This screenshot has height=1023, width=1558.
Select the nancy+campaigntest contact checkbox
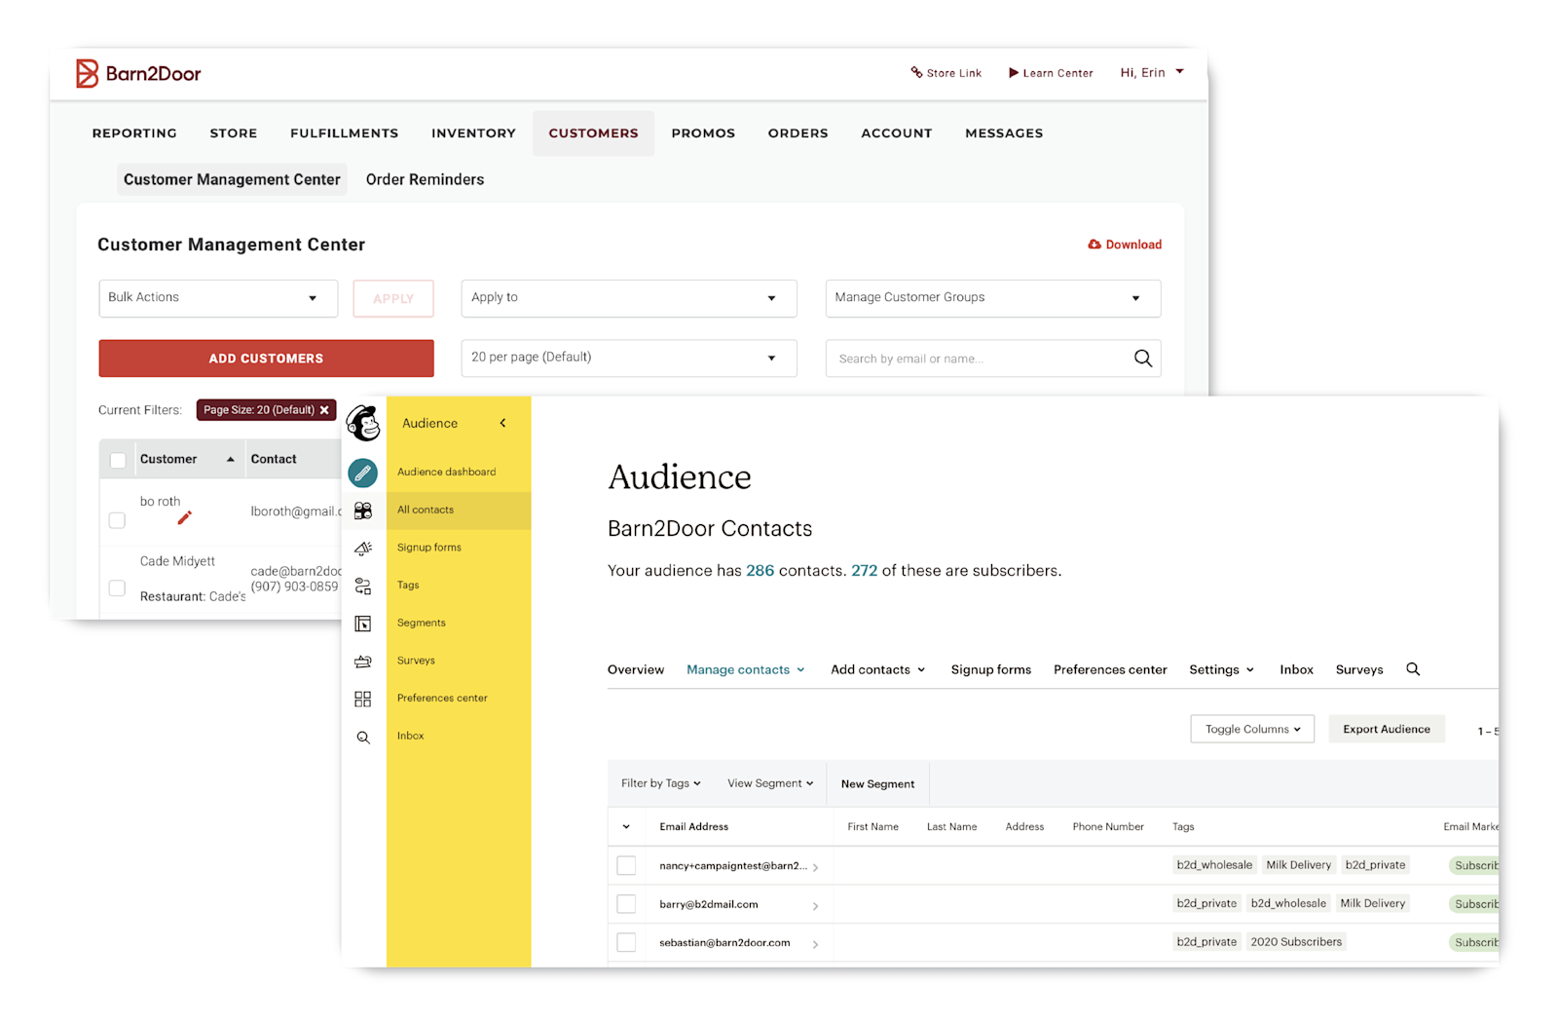[626, 865]
